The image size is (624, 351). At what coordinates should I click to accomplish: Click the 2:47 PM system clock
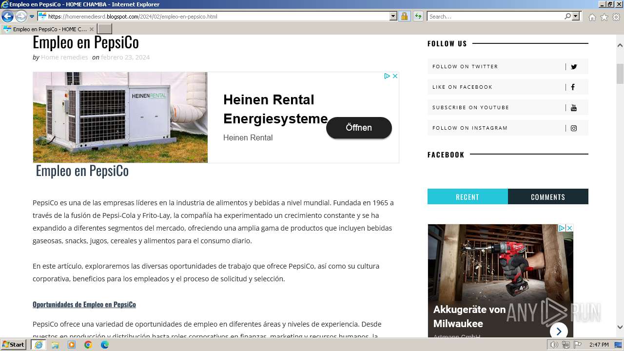[x=599, y=345]
